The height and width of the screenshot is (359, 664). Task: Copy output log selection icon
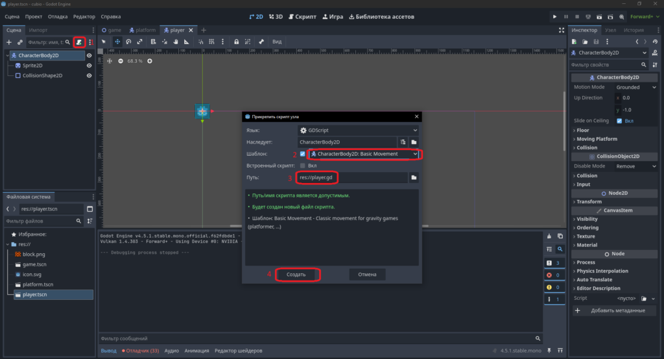(x=560, y=236)
